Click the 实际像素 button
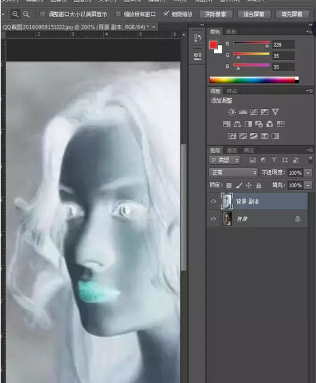This screenshot has width=316, height=383. pos(216,14)
